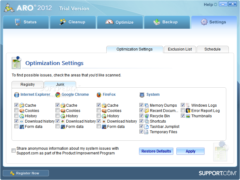Image resolution: width=240 pixels, height=180 pixels.
Task: Open the Backup tab
Action: pyautogui.click(x=167, y=22)
